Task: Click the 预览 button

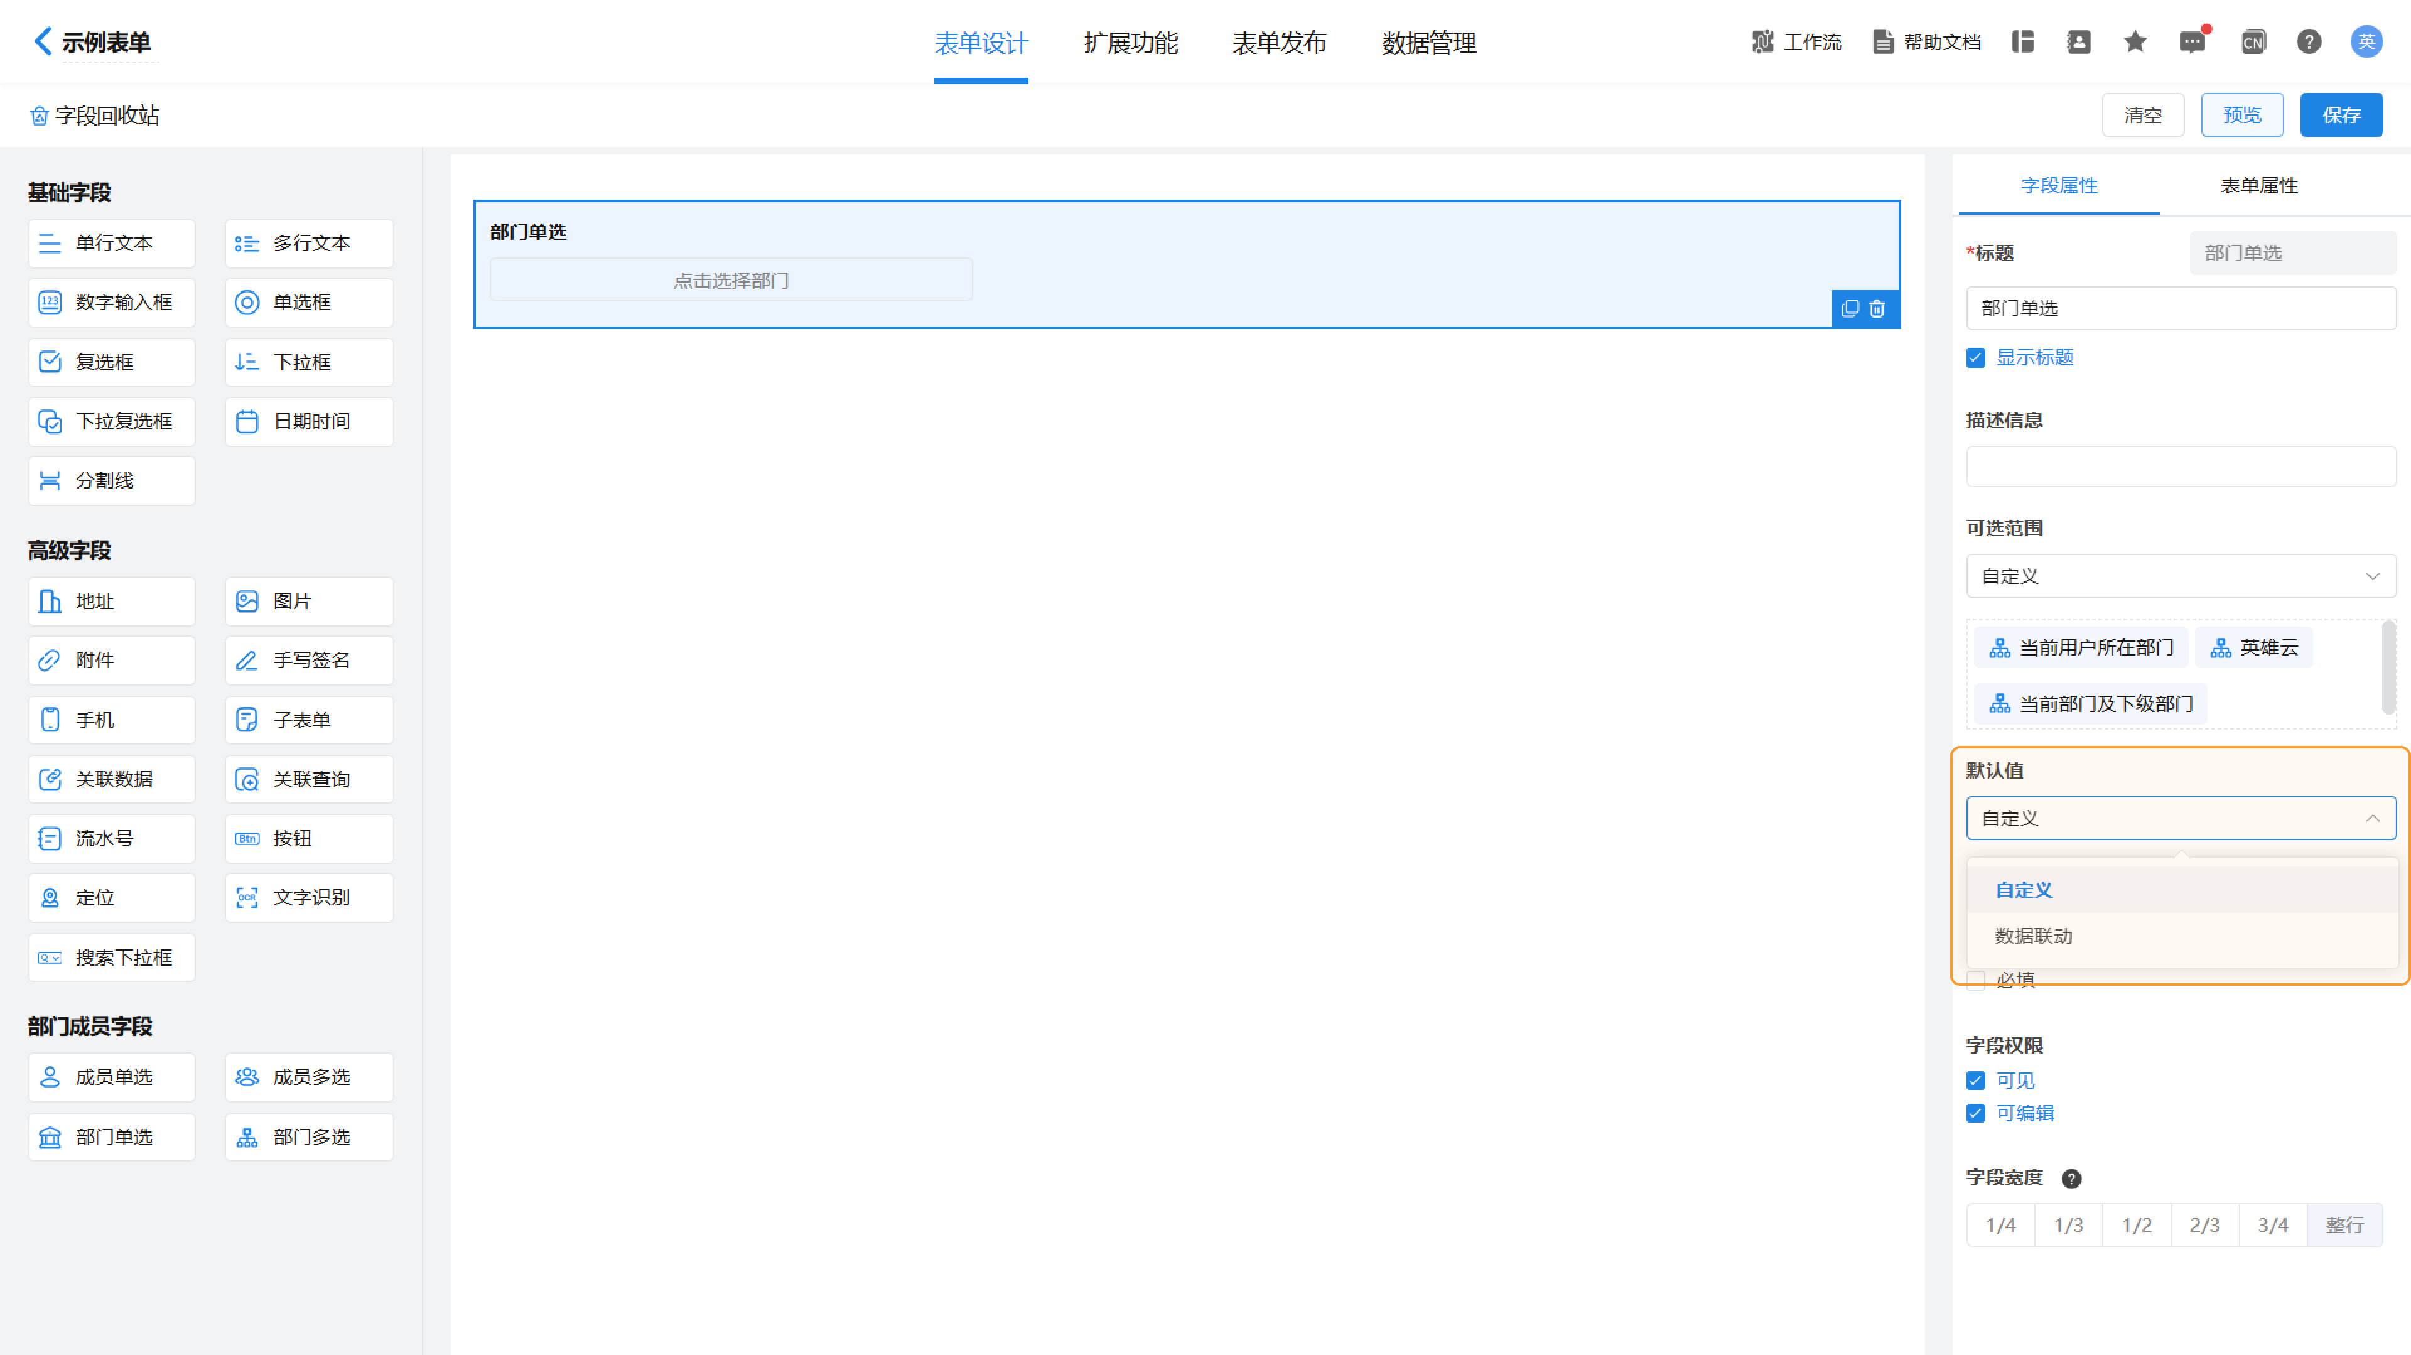Action: click(2241, 115)
